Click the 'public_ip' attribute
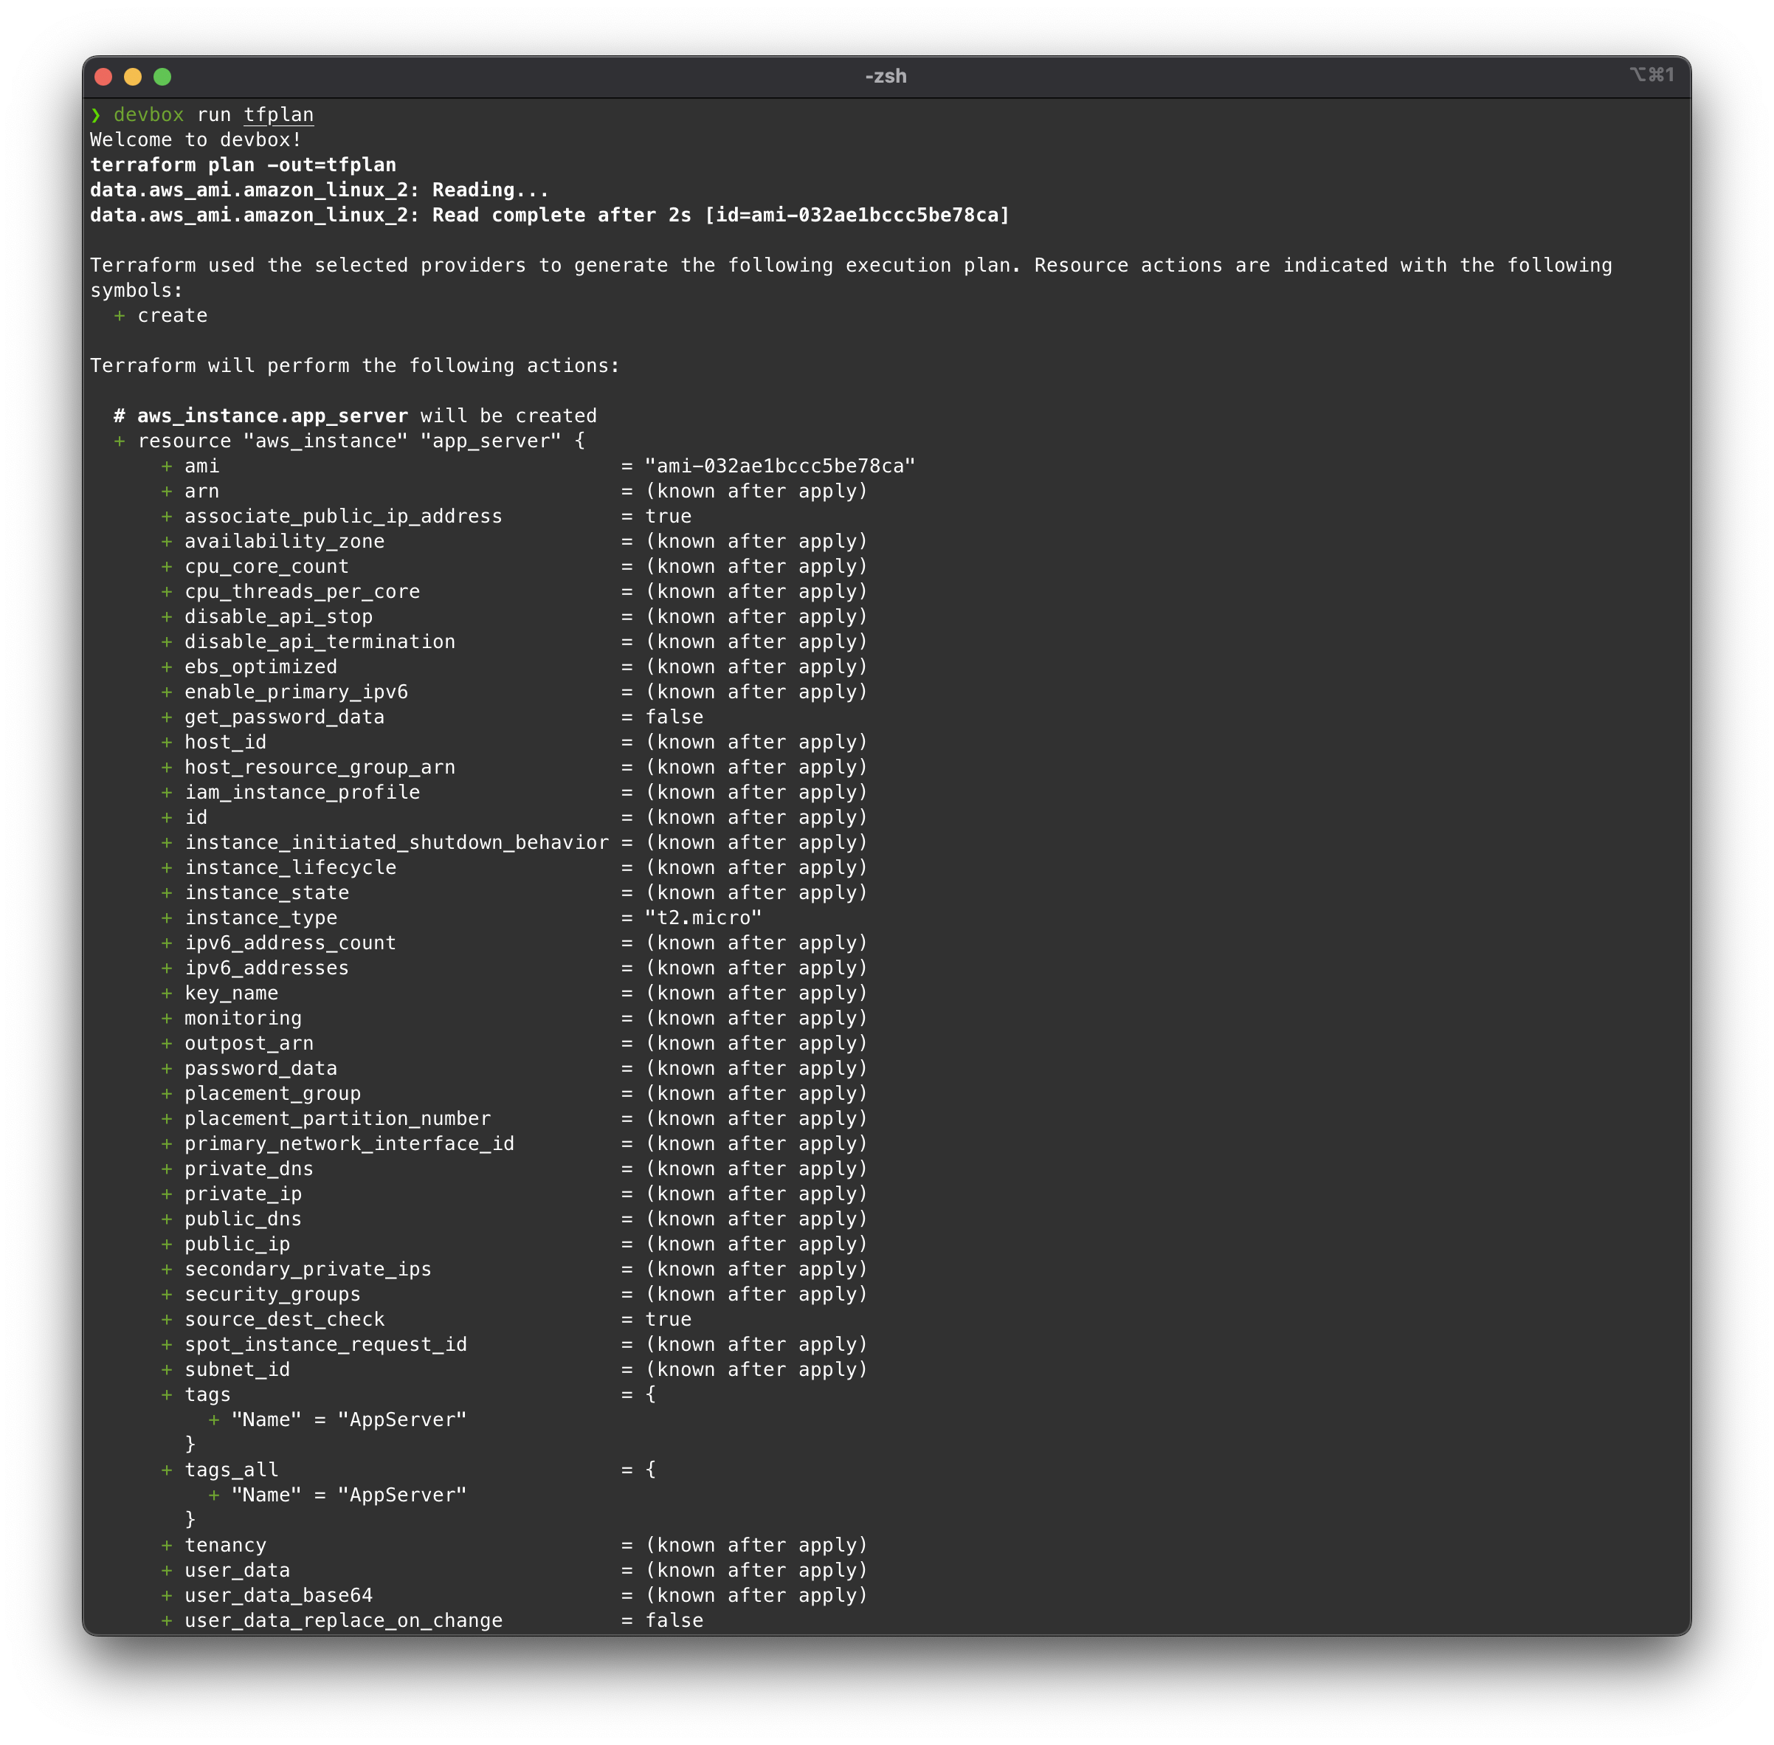1774x1745 pixels. 238,1244
